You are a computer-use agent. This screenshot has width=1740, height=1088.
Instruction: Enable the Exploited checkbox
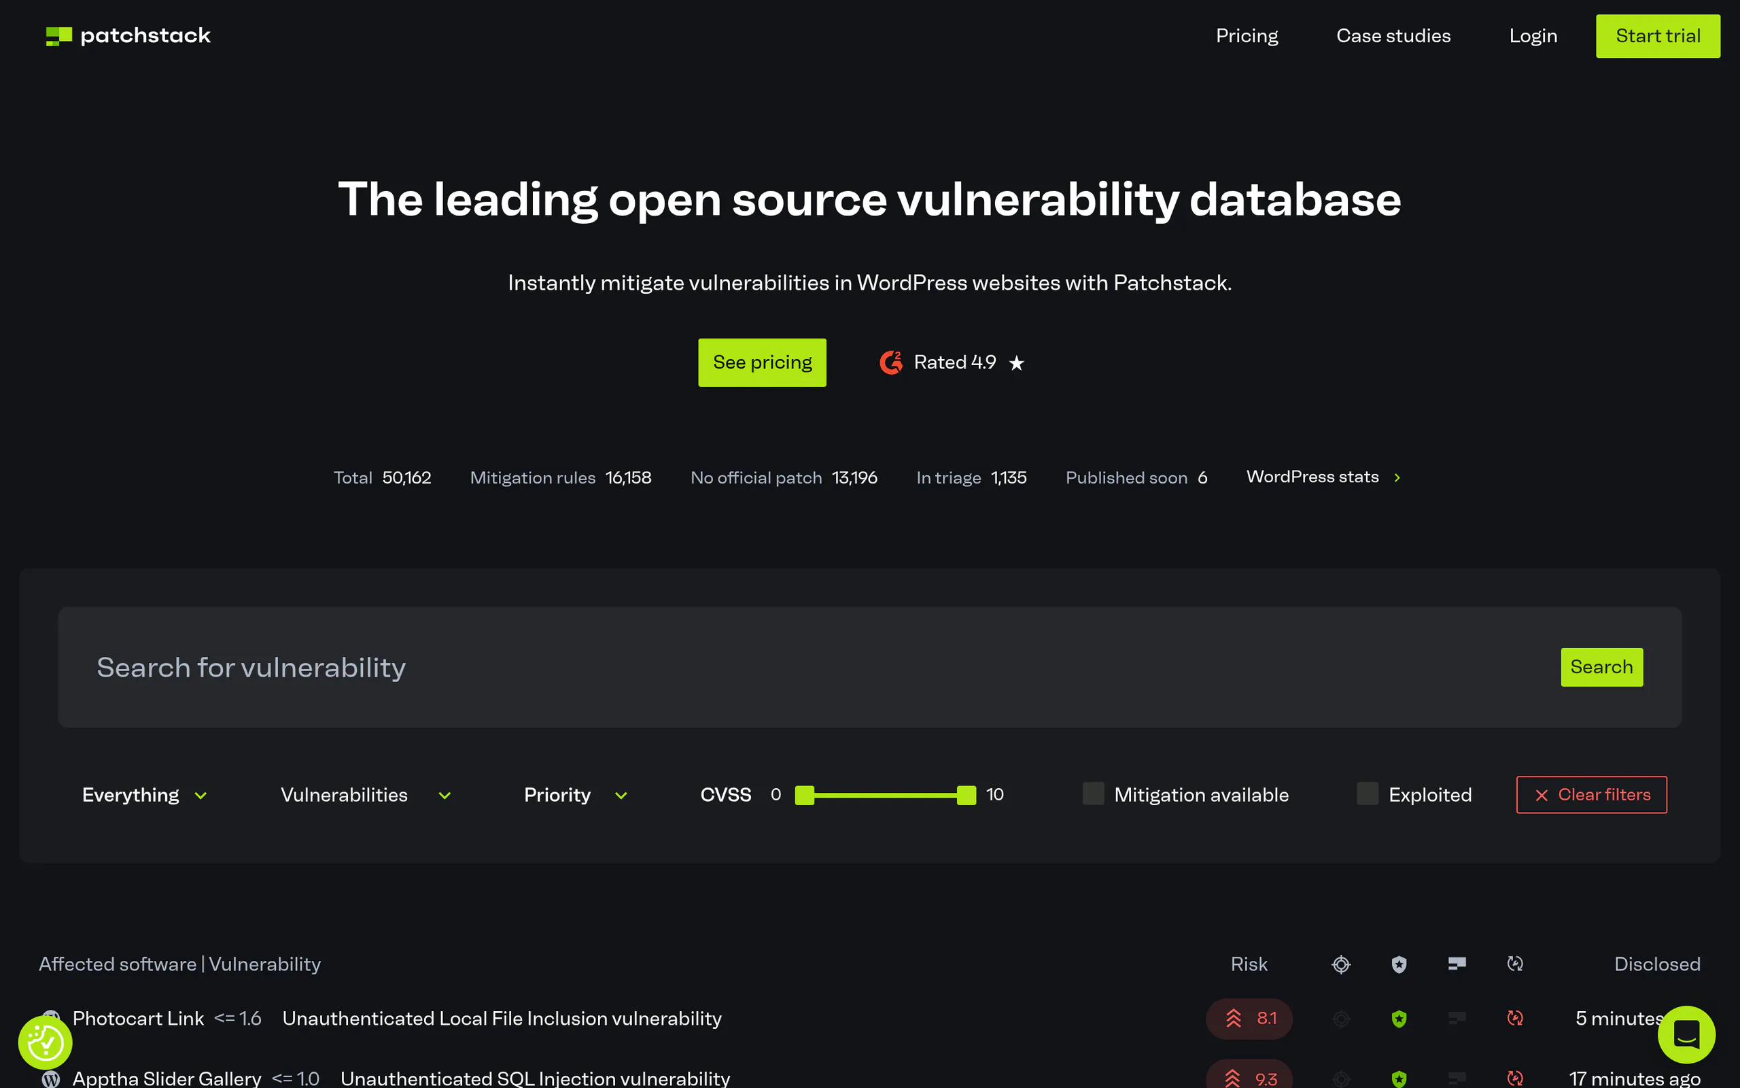pyautogui.click(x=1367, y=794)
